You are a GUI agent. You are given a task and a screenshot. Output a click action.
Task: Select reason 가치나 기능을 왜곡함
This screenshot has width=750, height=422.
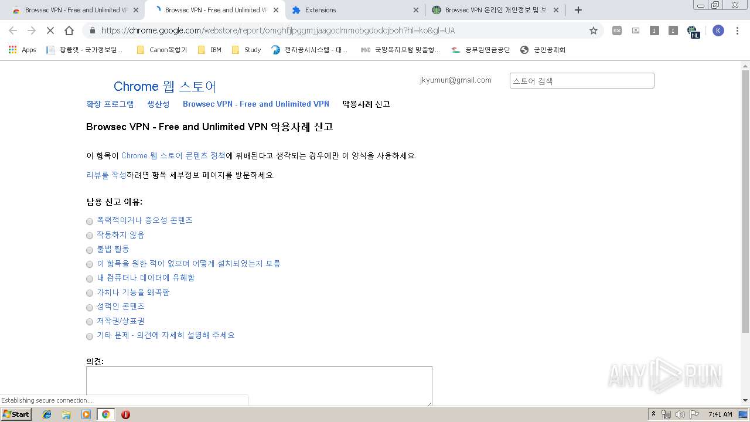(90, 293)
